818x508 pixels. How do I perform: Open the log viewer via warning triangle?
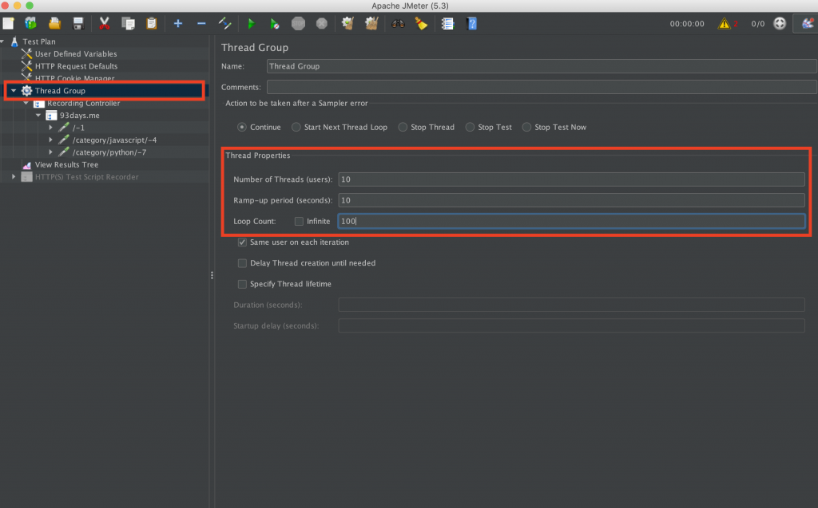(x=724, y=23)
